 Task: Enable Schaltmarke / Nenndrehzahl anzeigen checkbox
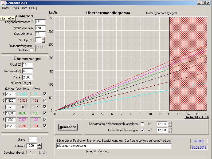click(142, 124)
